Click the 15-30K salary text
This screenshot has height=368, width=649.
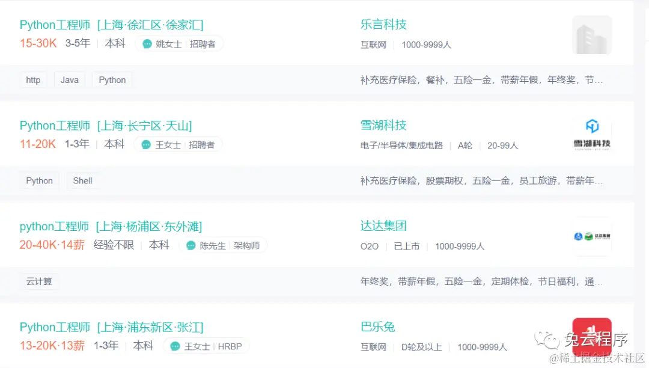(38, 43)
